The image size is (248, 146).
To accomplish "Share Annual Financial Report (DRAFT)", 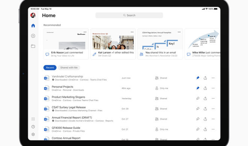I will click(x=205, y=119).
